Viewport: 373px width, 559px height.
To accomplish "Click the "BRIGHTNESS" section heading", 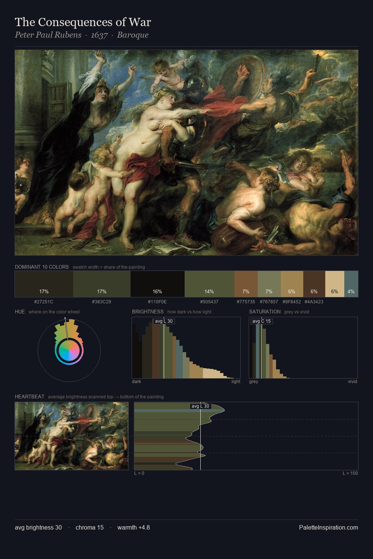I will 148,312.
